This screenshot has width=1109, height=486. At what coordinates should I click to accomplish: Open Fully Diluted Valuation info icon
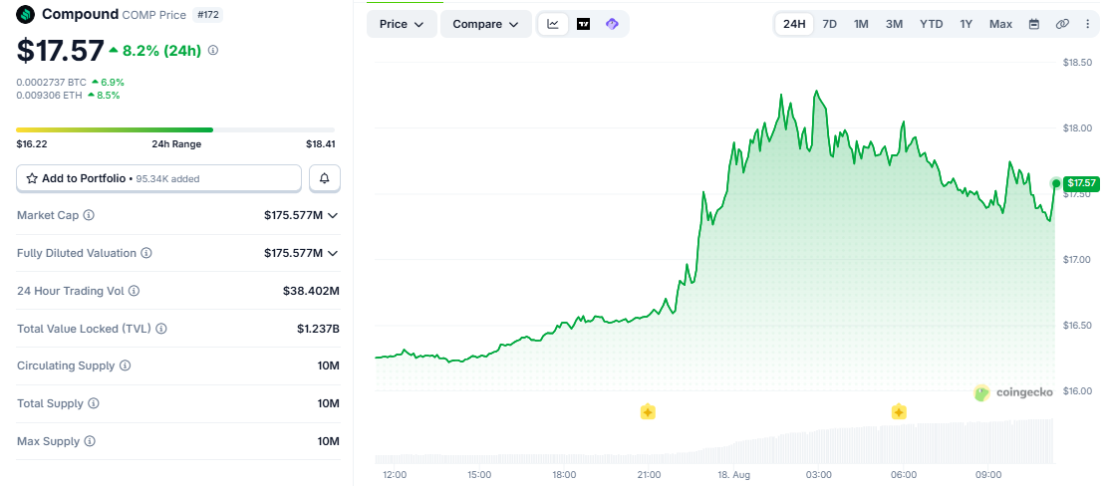tap(146, 253)
